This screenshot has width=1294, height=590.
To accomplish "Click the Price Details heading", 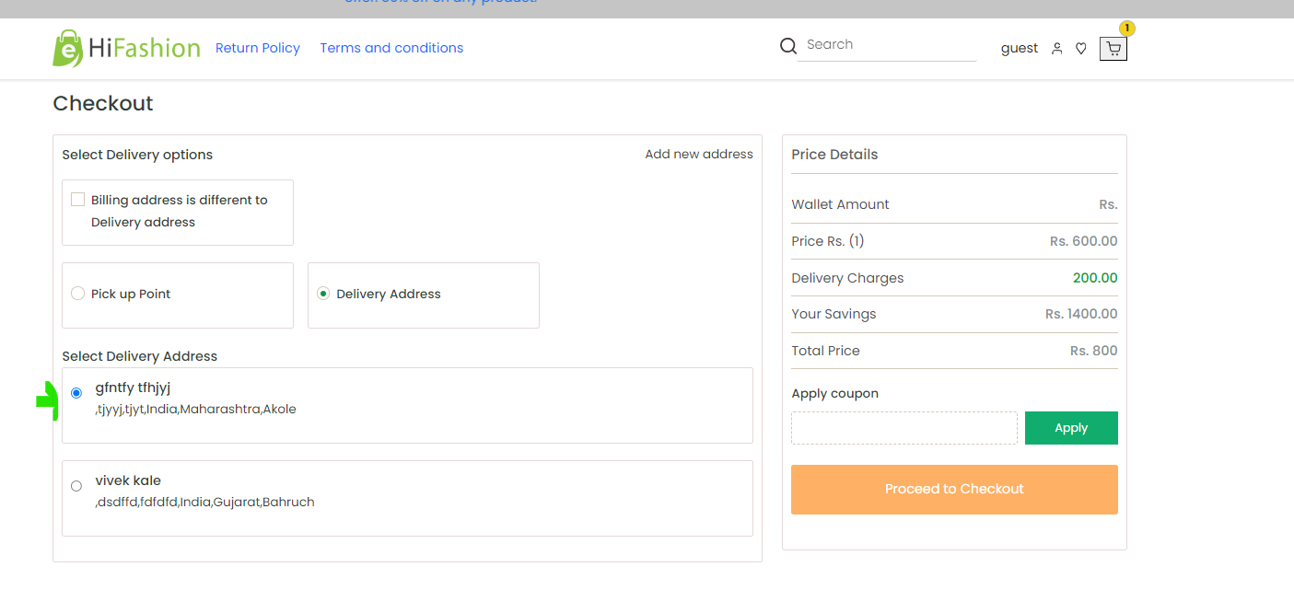I will 834,155.
